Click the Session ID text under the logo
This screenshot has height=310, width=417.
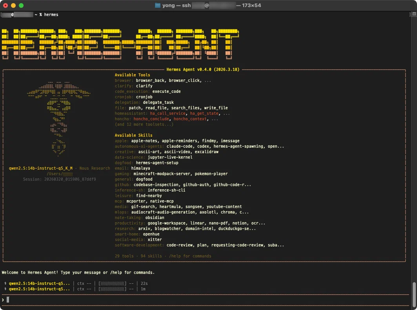pos(60,179)
